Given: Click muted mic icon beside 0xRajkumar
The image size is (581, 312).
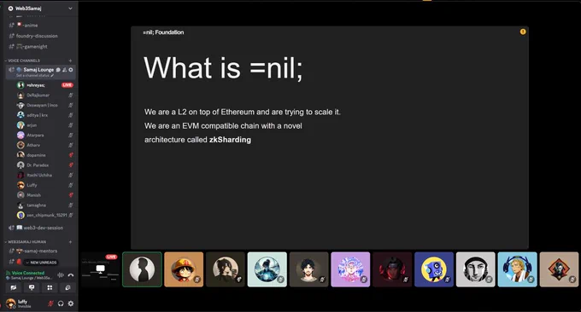Looking at the screenshot, I should point(70,95).
